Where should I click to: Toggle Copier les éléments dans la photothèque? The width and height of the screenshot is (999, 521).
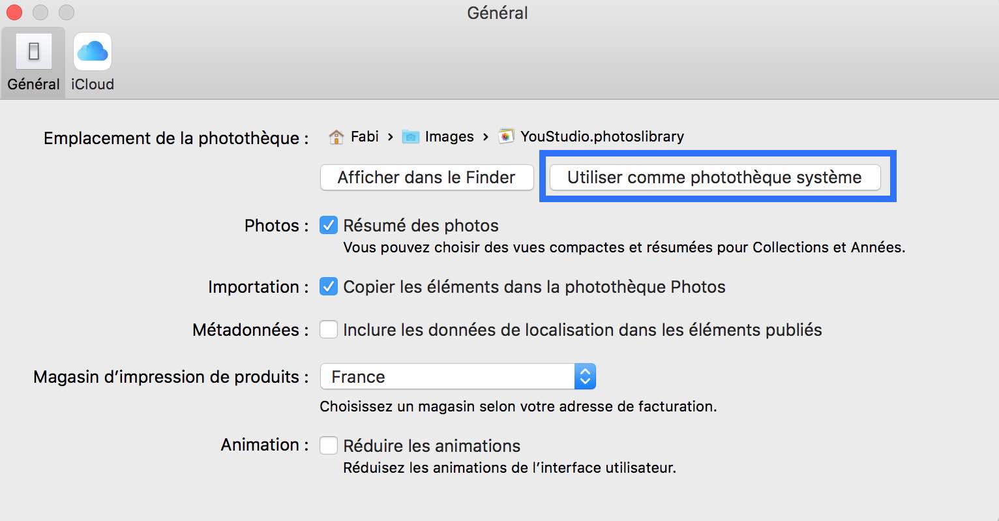coord(329,287)
